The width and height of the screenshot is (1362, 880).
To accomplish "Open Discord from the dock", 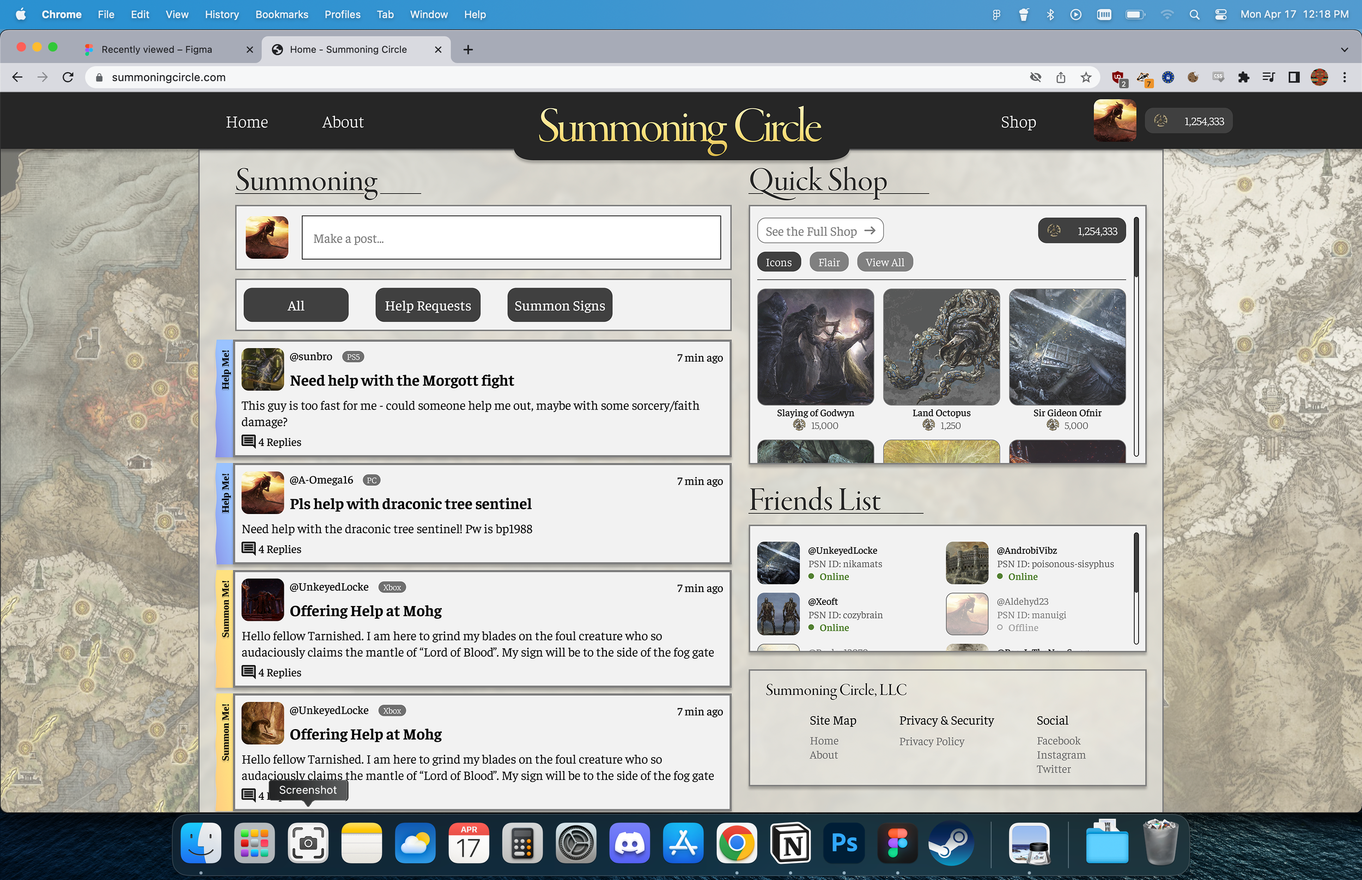I will click(629, 843).
